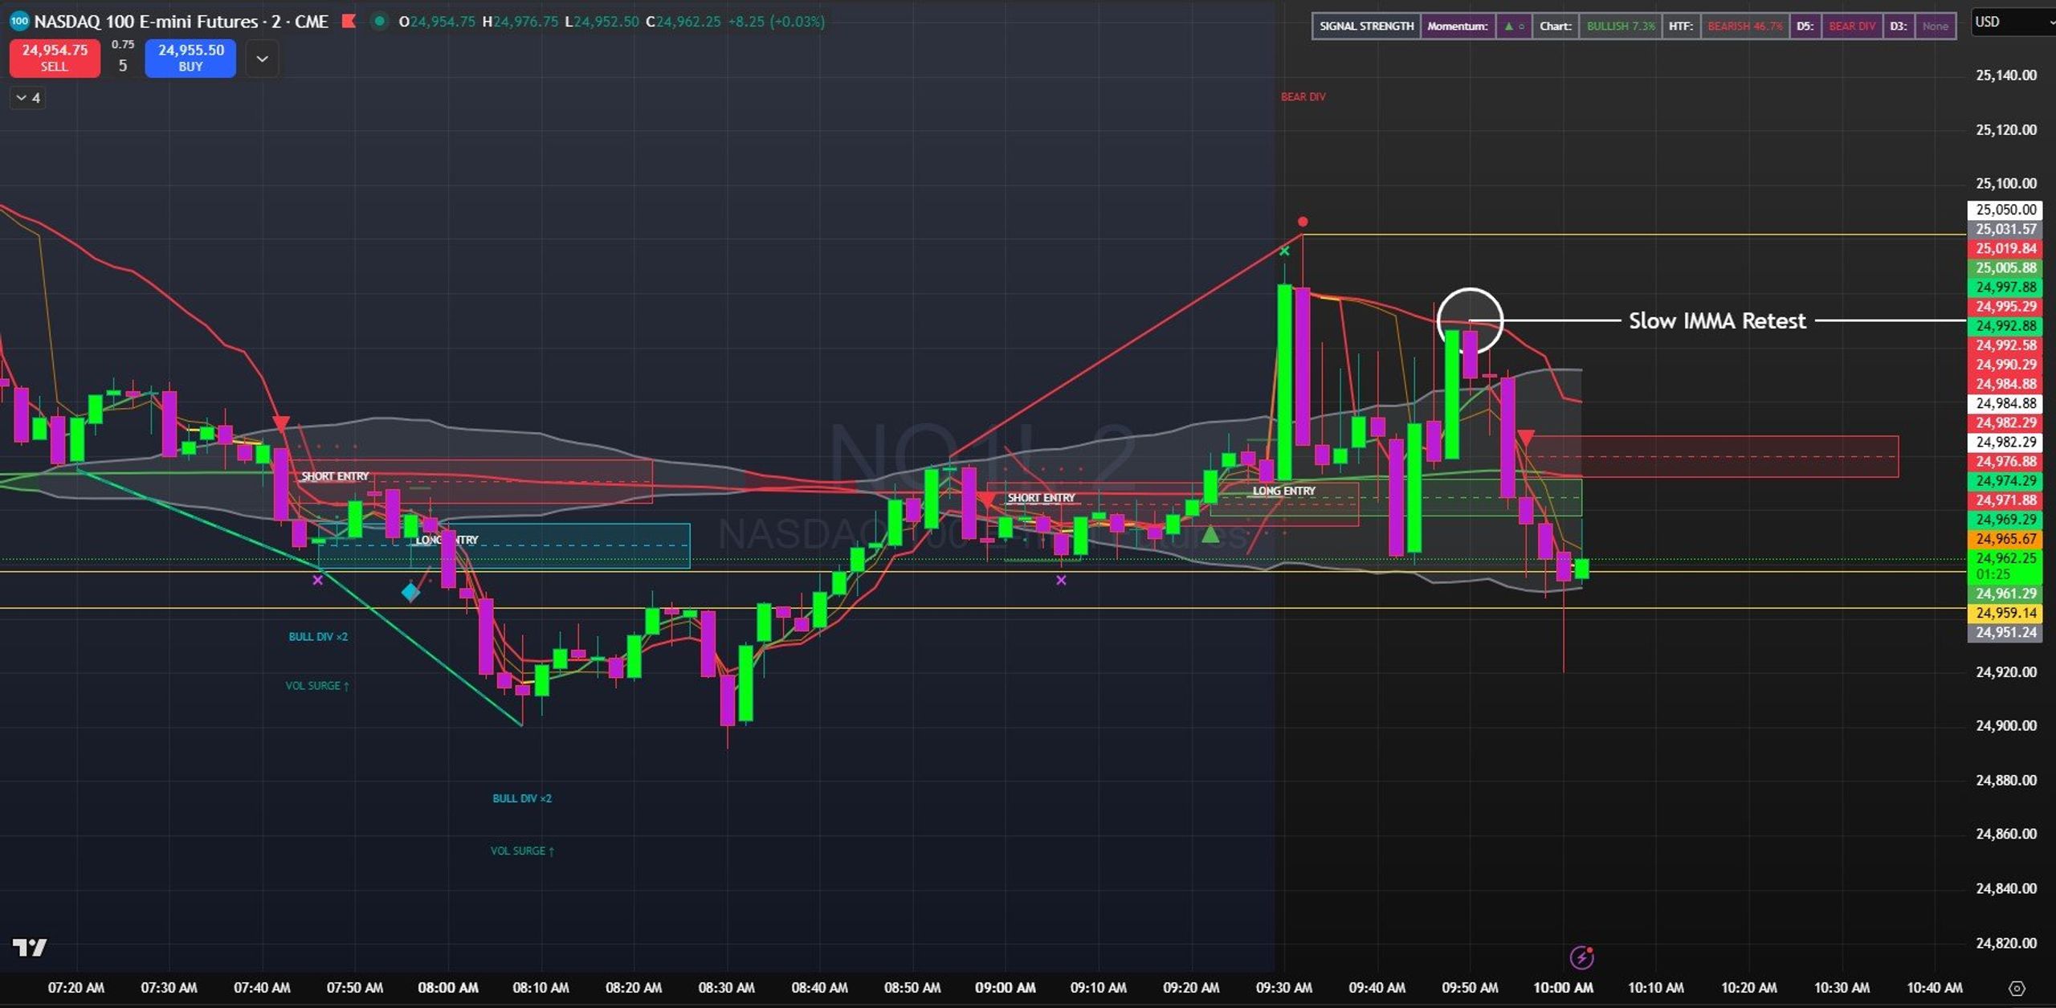Click the NASDAQ 100 symbol logo
Screen dimensions: 2056x1008
(18, 22)
